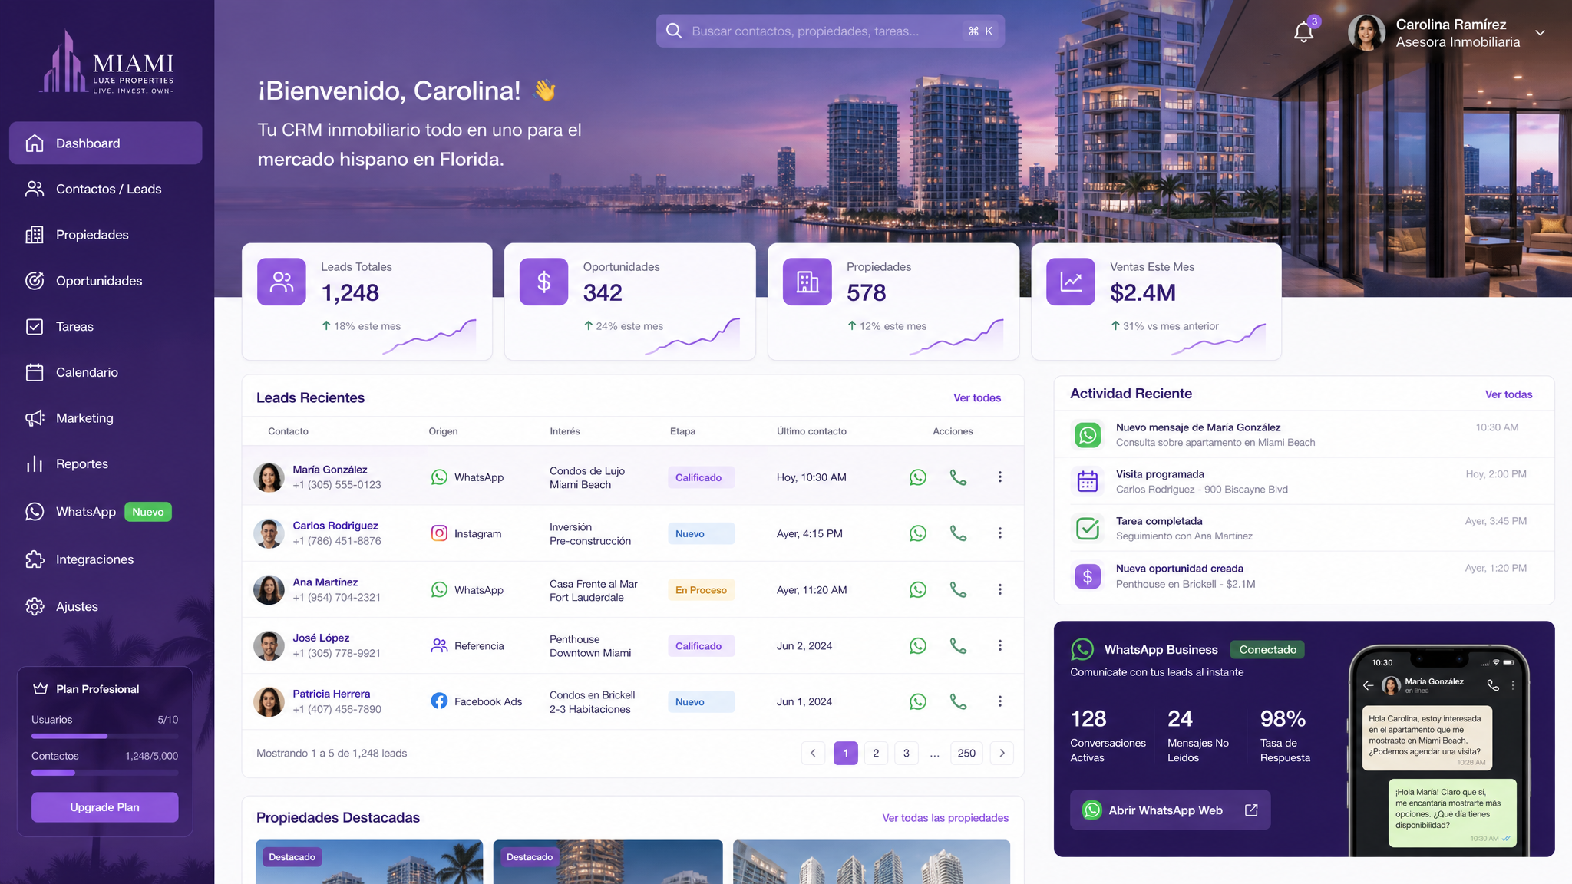Image resolution: width=1572 pixels, height=884 pixels.
Task: Open WhatsApp Nuevo in sidebar
Action: (106, 512)
